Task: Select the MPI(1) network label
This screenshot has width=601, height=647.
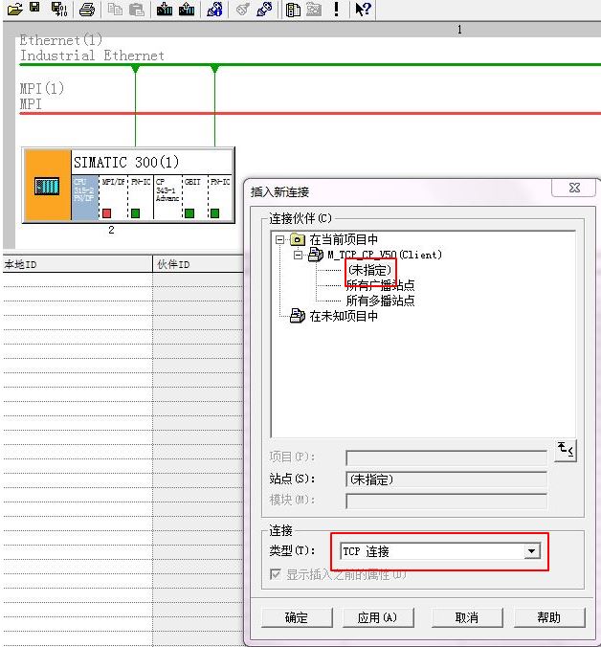Action: 42,96
